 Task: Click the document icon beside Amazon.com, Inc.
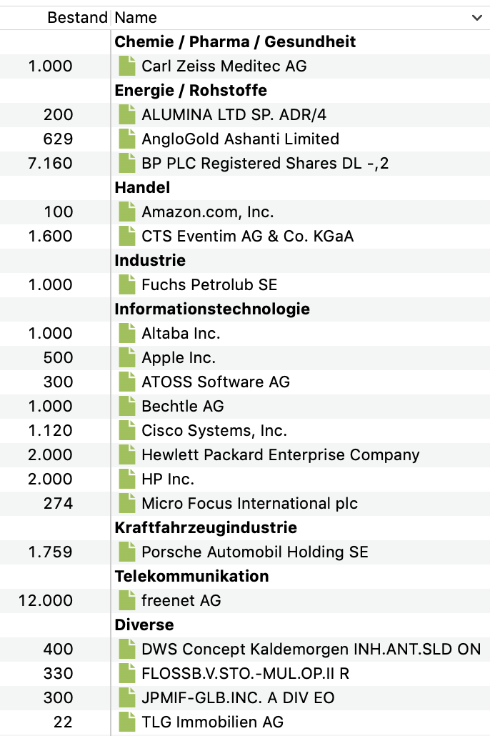127,212
